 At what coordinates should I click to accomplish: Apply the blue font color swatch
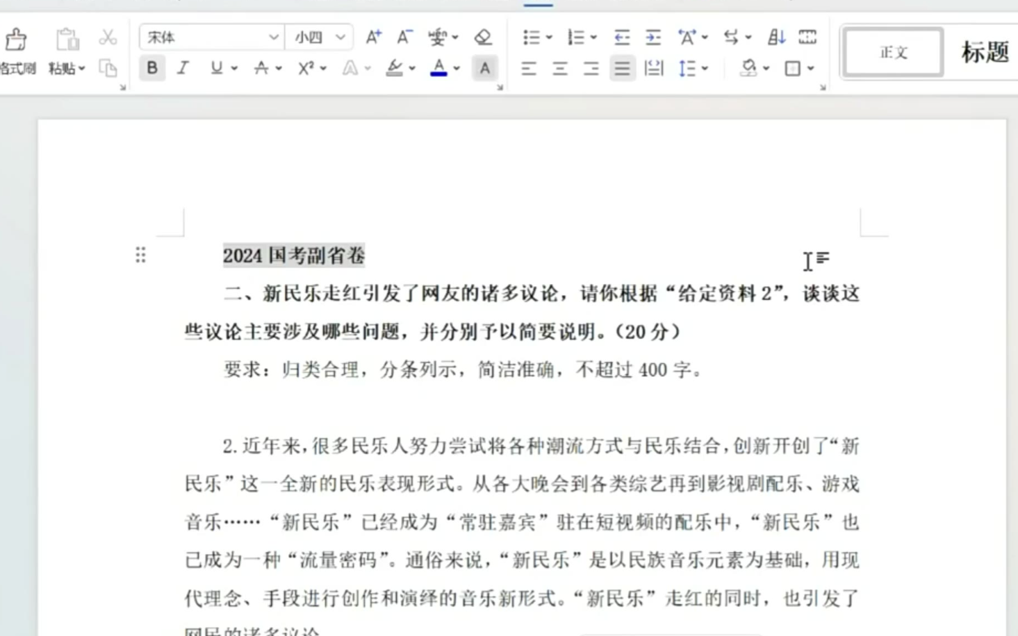pyautogui.click(x=438, y=68)
